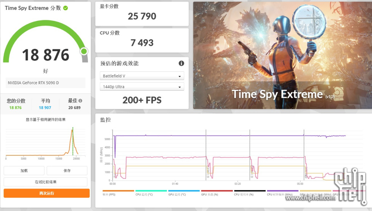The height and width of the screenshot is (211, 372).
Task: Click the 显示基于相同硬件的结果 label
Action: click(x=46, y=120)
